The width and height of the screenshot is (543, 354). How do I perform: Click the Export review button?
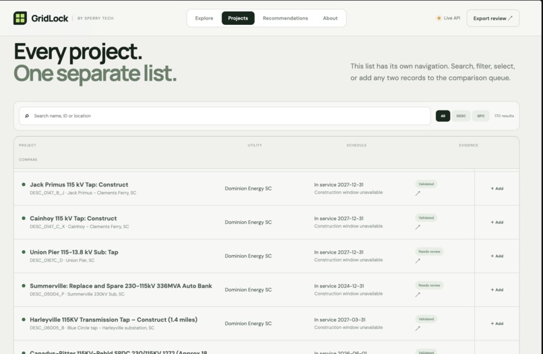tap(492, 18)
